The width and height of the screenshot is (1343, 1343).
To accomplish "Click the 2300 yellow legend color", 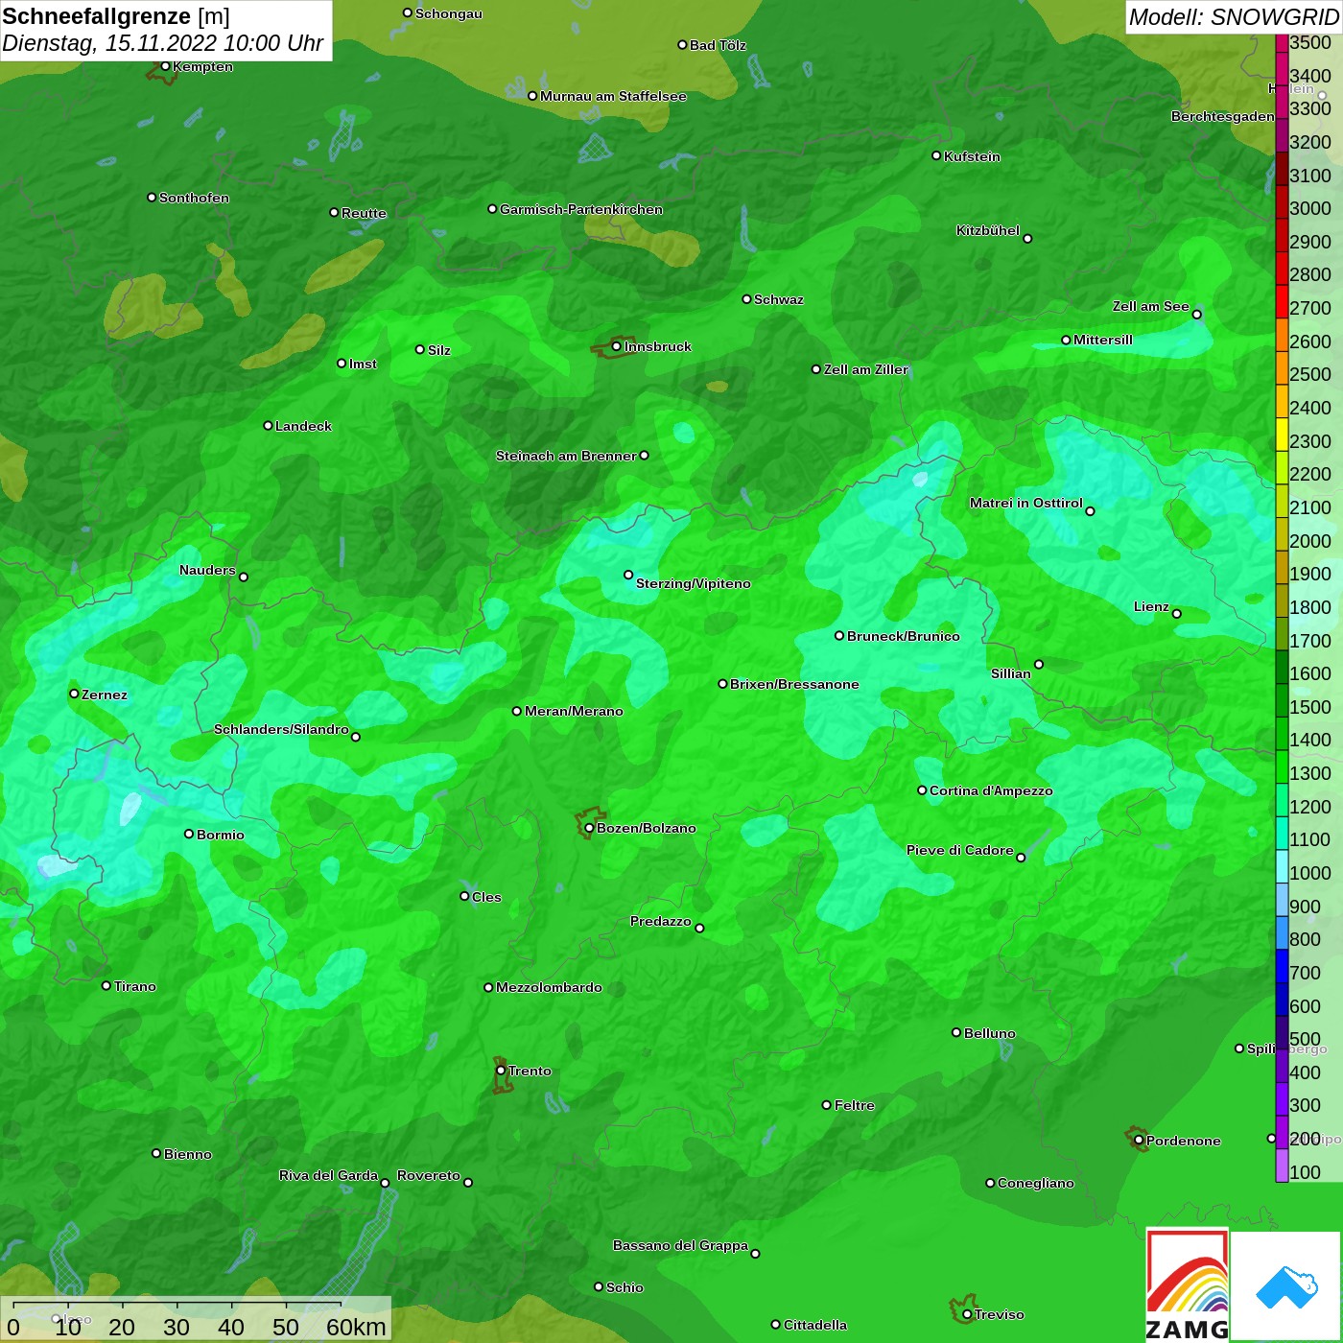I will (1282, 434).
